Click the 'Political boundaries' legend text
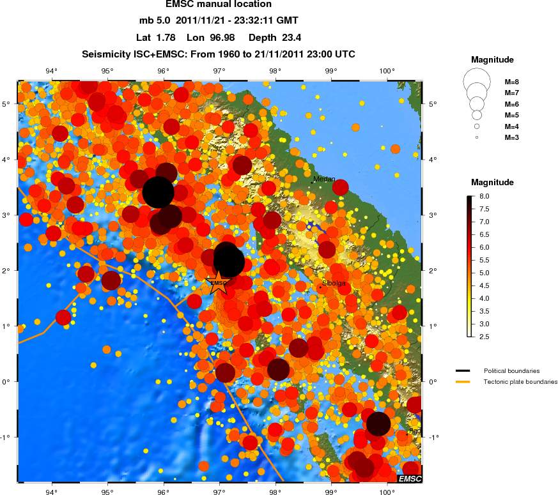558x495 pixels. coord(511,370)
